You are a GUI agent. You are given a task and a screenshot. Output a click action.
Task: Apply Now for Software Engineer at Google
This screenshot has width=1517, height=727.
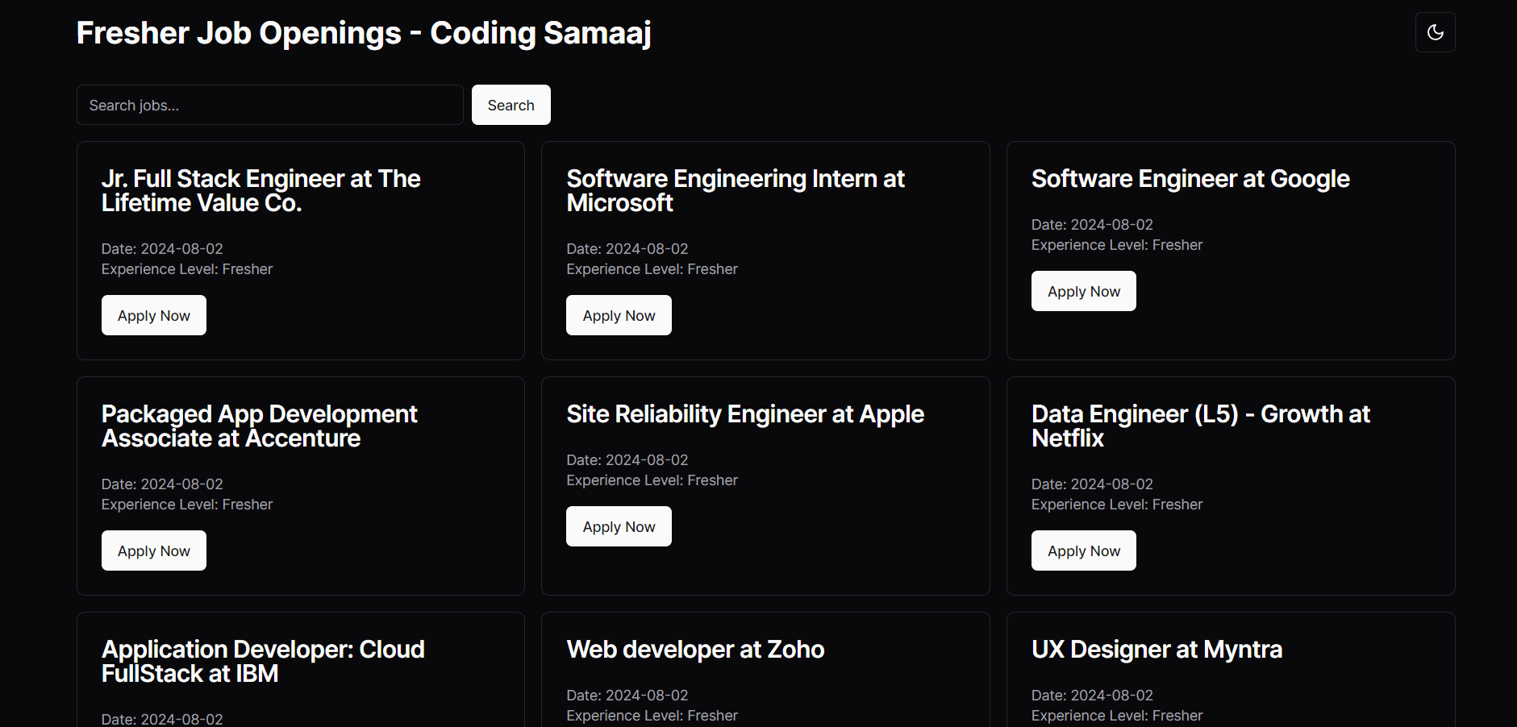1084,291
